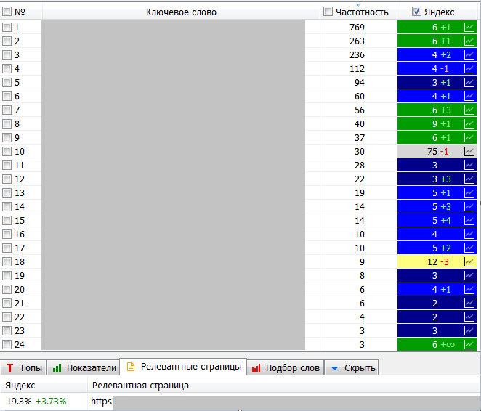Screen dimensions: 481x411
Task: Open the position chart icon in row 9
Action: tap(469, 138)
